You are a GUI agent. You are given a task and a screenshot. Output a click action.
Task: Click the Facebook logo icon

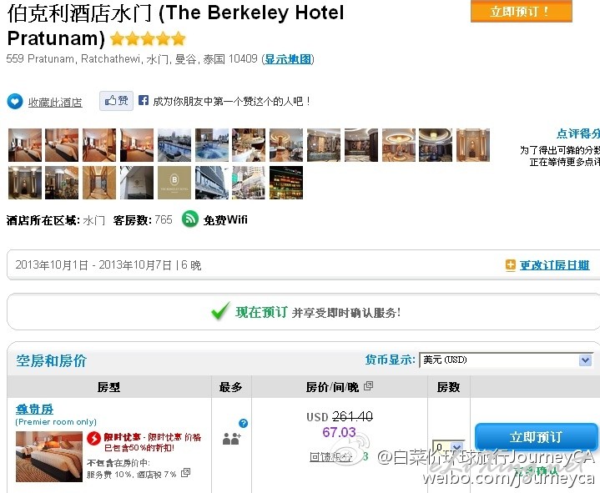click(144, 100)
